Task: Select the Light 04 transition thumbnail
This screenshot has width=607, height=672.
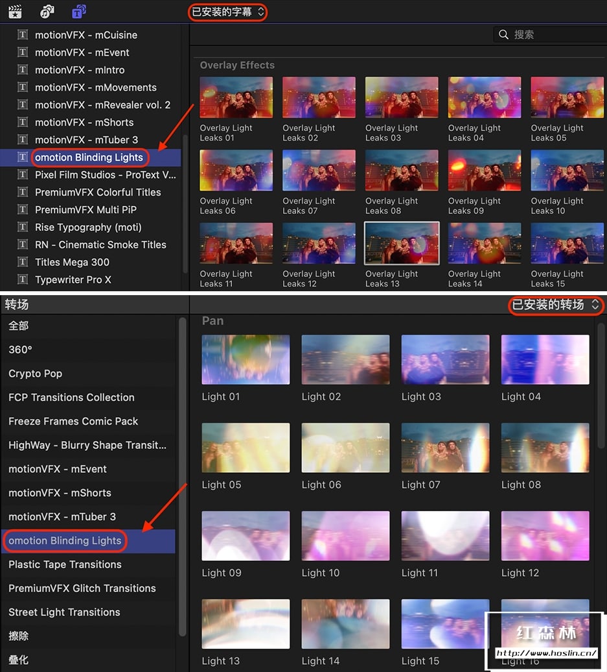Action: 545,359
